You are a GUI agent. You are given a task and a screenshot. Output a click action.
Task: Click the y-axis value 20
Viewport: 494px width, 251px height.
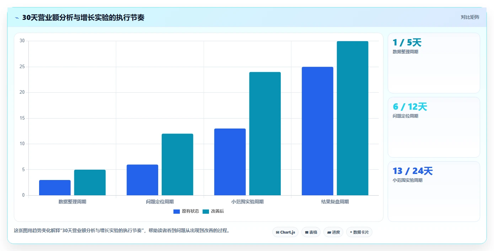click(x=22, y=92)
